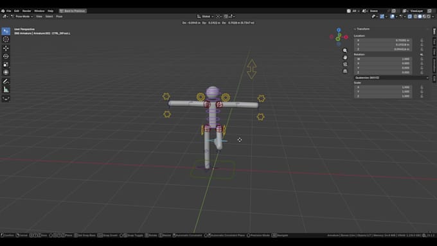This screenshot has width=437, height=246.
Task: Select solid viewport shading
Action: click(x=420, y=17)
